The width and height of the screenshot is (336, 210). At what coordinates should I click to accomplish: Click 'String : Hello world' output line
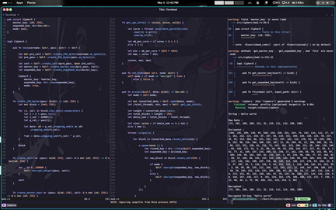[x=242, y=114]
